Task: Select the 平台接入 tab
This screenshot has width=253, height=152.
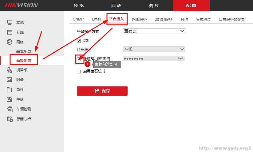Action: click(x=116, y=19)
